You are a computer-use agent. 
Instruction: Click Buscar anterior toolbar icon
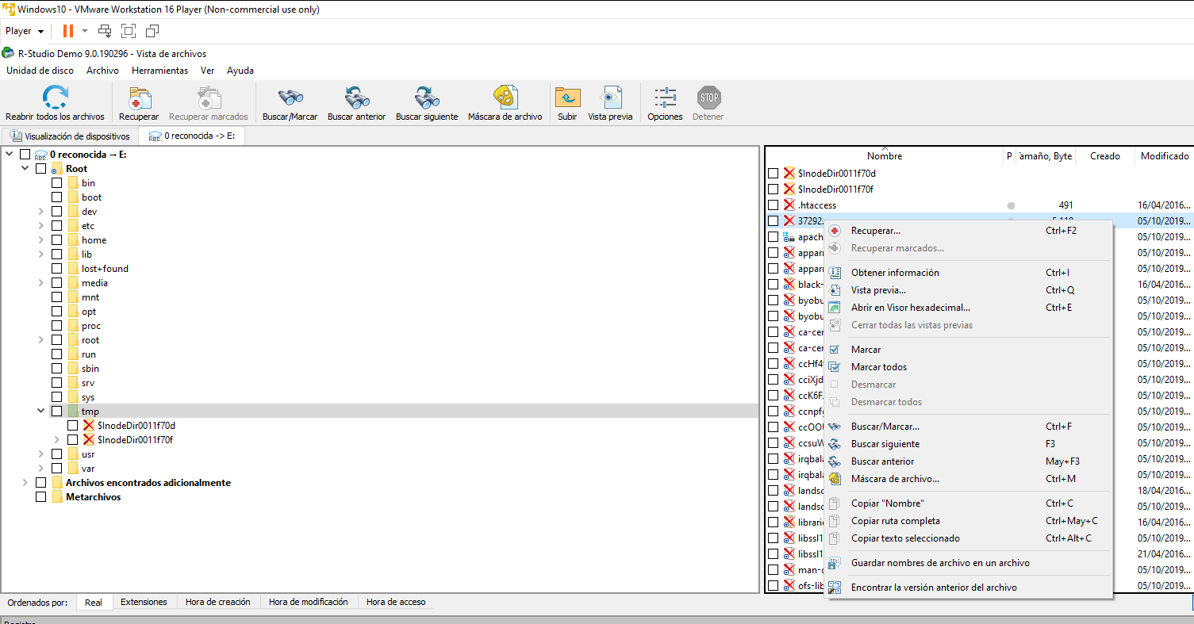(356, 98)
